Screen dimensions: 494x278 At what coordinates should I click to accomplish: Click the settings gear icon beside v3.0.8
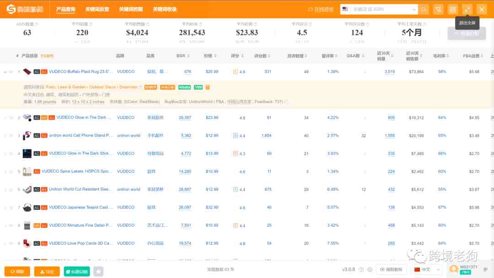coord(370,269)
